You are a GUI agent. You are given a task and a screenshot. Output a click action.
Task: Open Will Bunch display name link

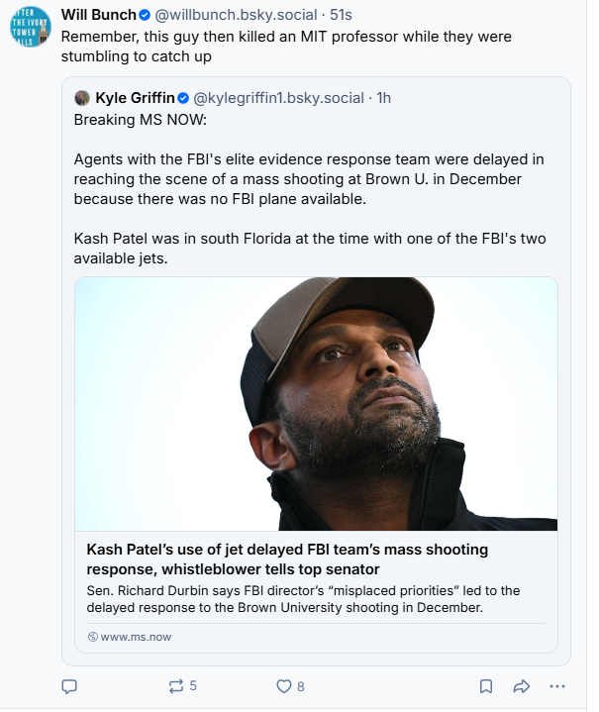pyautogui.click(x=99, y=15)
